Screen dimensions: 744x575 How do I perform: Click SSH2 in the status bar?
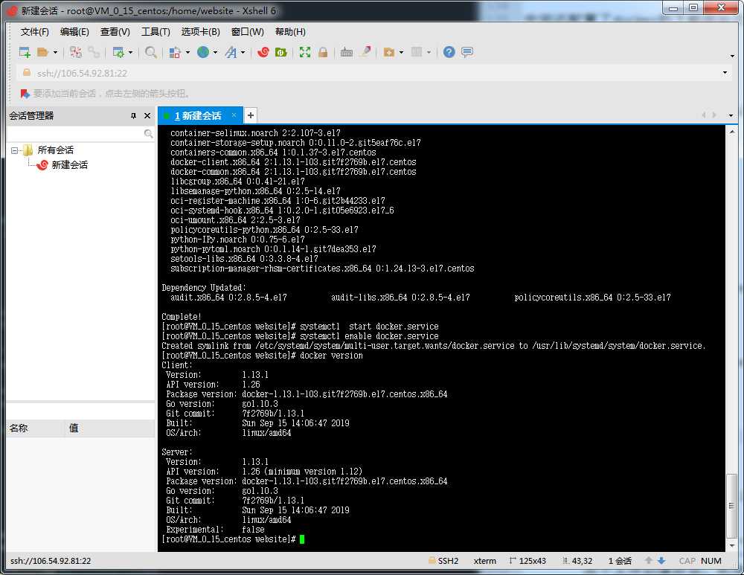(448, 561)
